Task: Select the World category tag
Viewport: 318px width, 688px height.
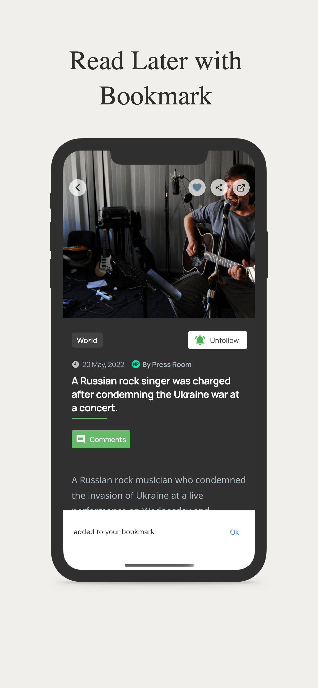Action: click(x=87, y=340)
